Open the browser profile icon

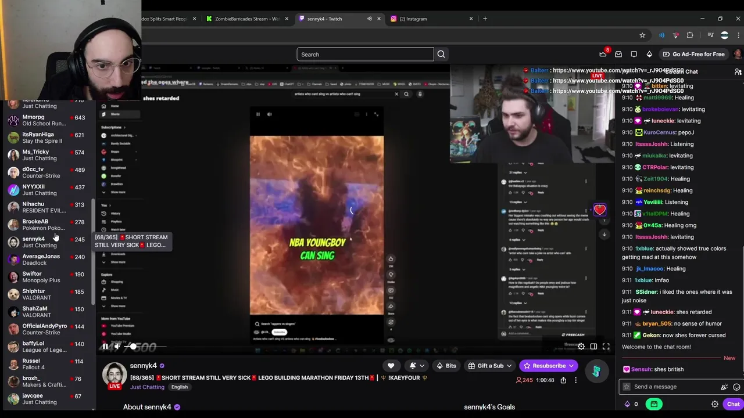[x=724, y=35]
